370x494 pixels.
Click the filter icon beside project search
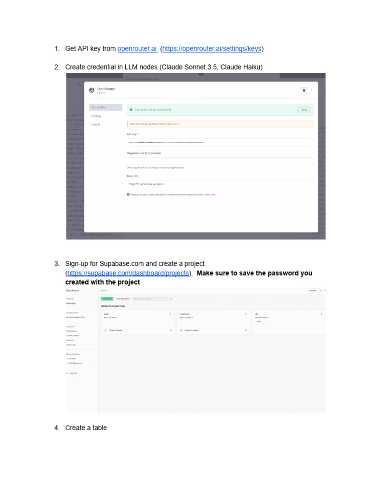pyautogui.click(x=171, y=299)
